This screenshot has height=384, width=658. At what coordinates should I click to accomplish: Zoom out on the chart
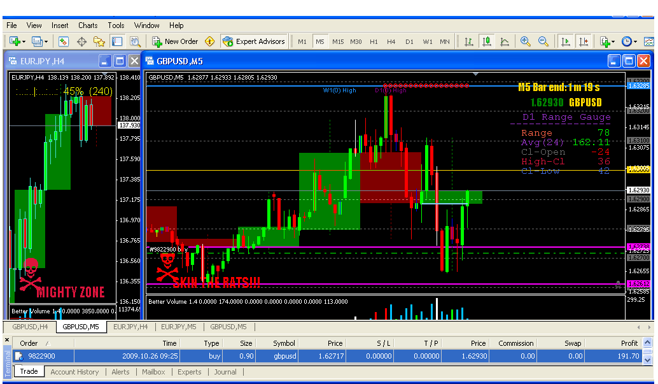coord(543,41)
